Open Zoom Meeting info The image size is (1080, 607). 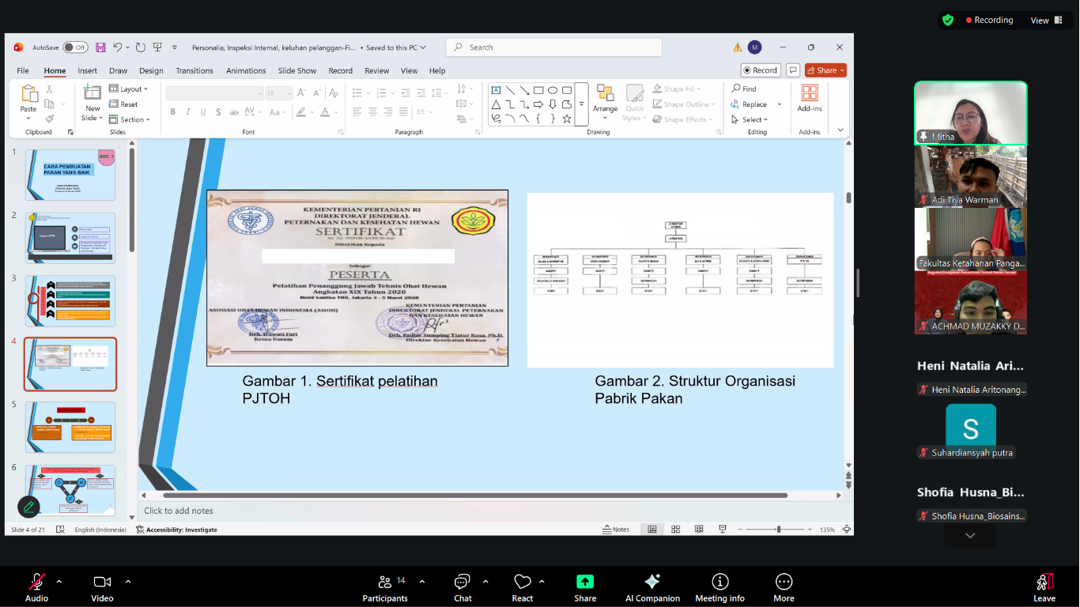click(x=719, y=587)
